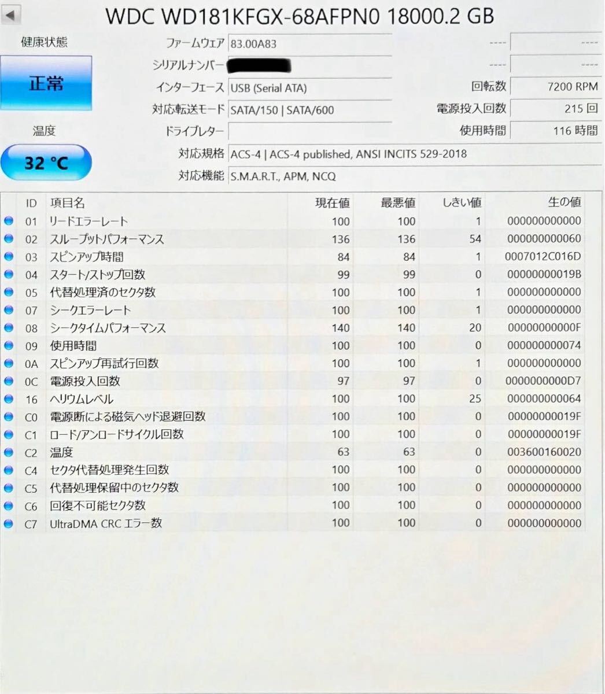This screenshot has height=694, width=605.
Task: Click the しきい値 column header
Action: pos(462,203)
